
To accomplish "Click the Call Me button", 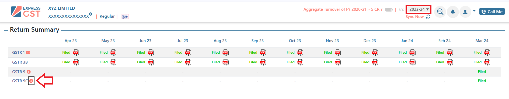I will coord(492,12).
